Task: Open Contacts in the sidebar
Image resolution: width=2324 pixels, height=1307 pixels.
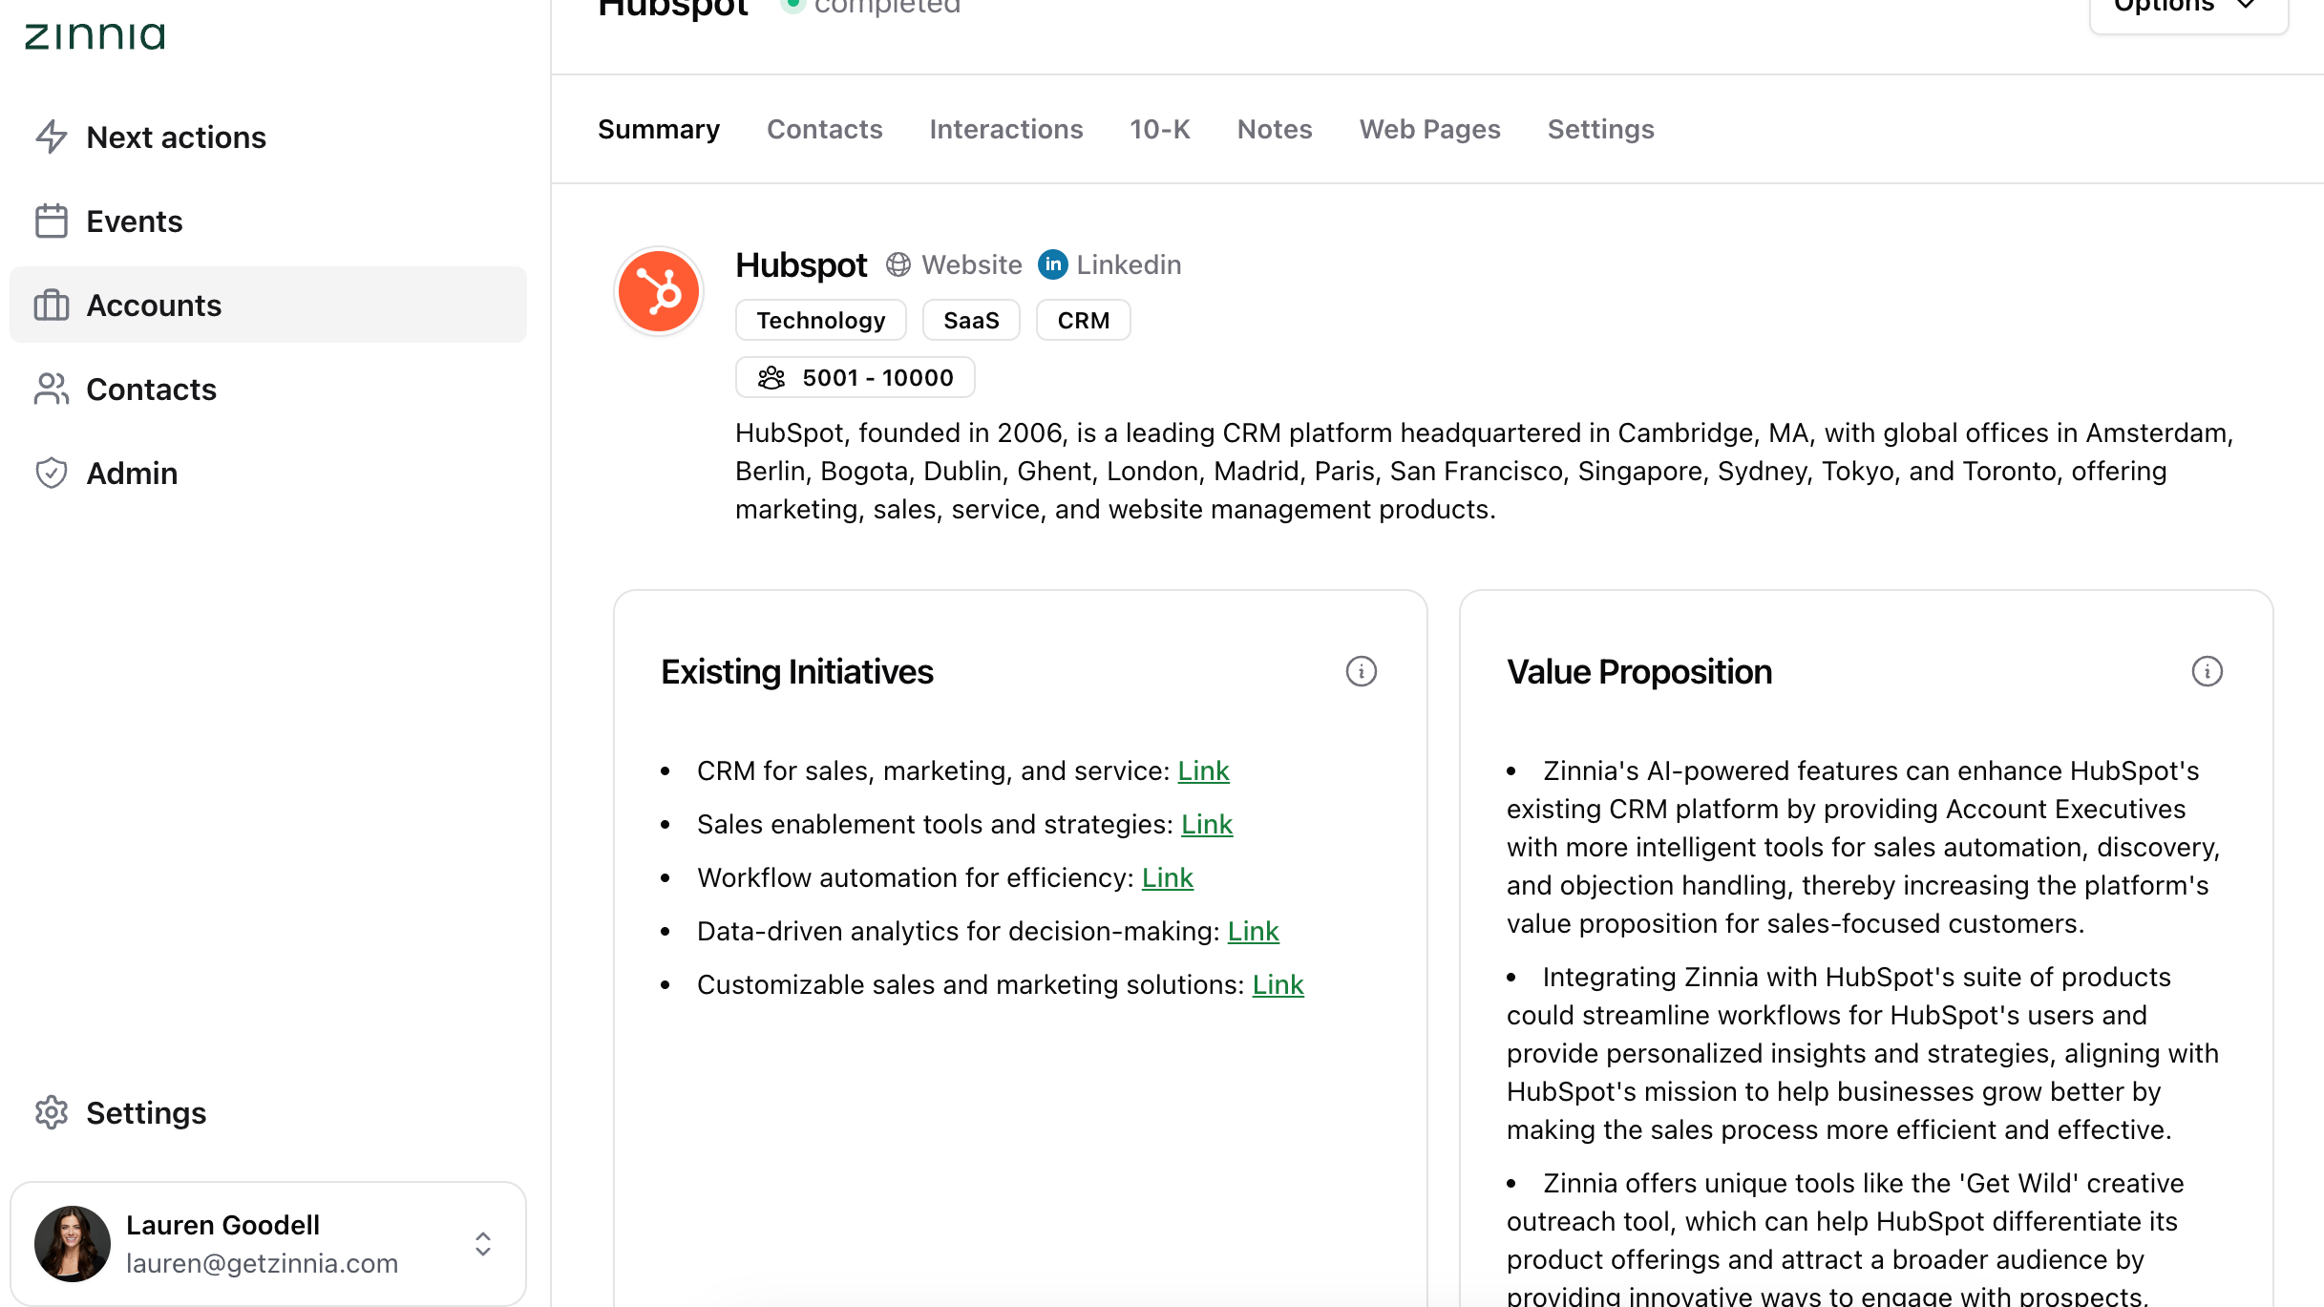Action: click(151, 389)
